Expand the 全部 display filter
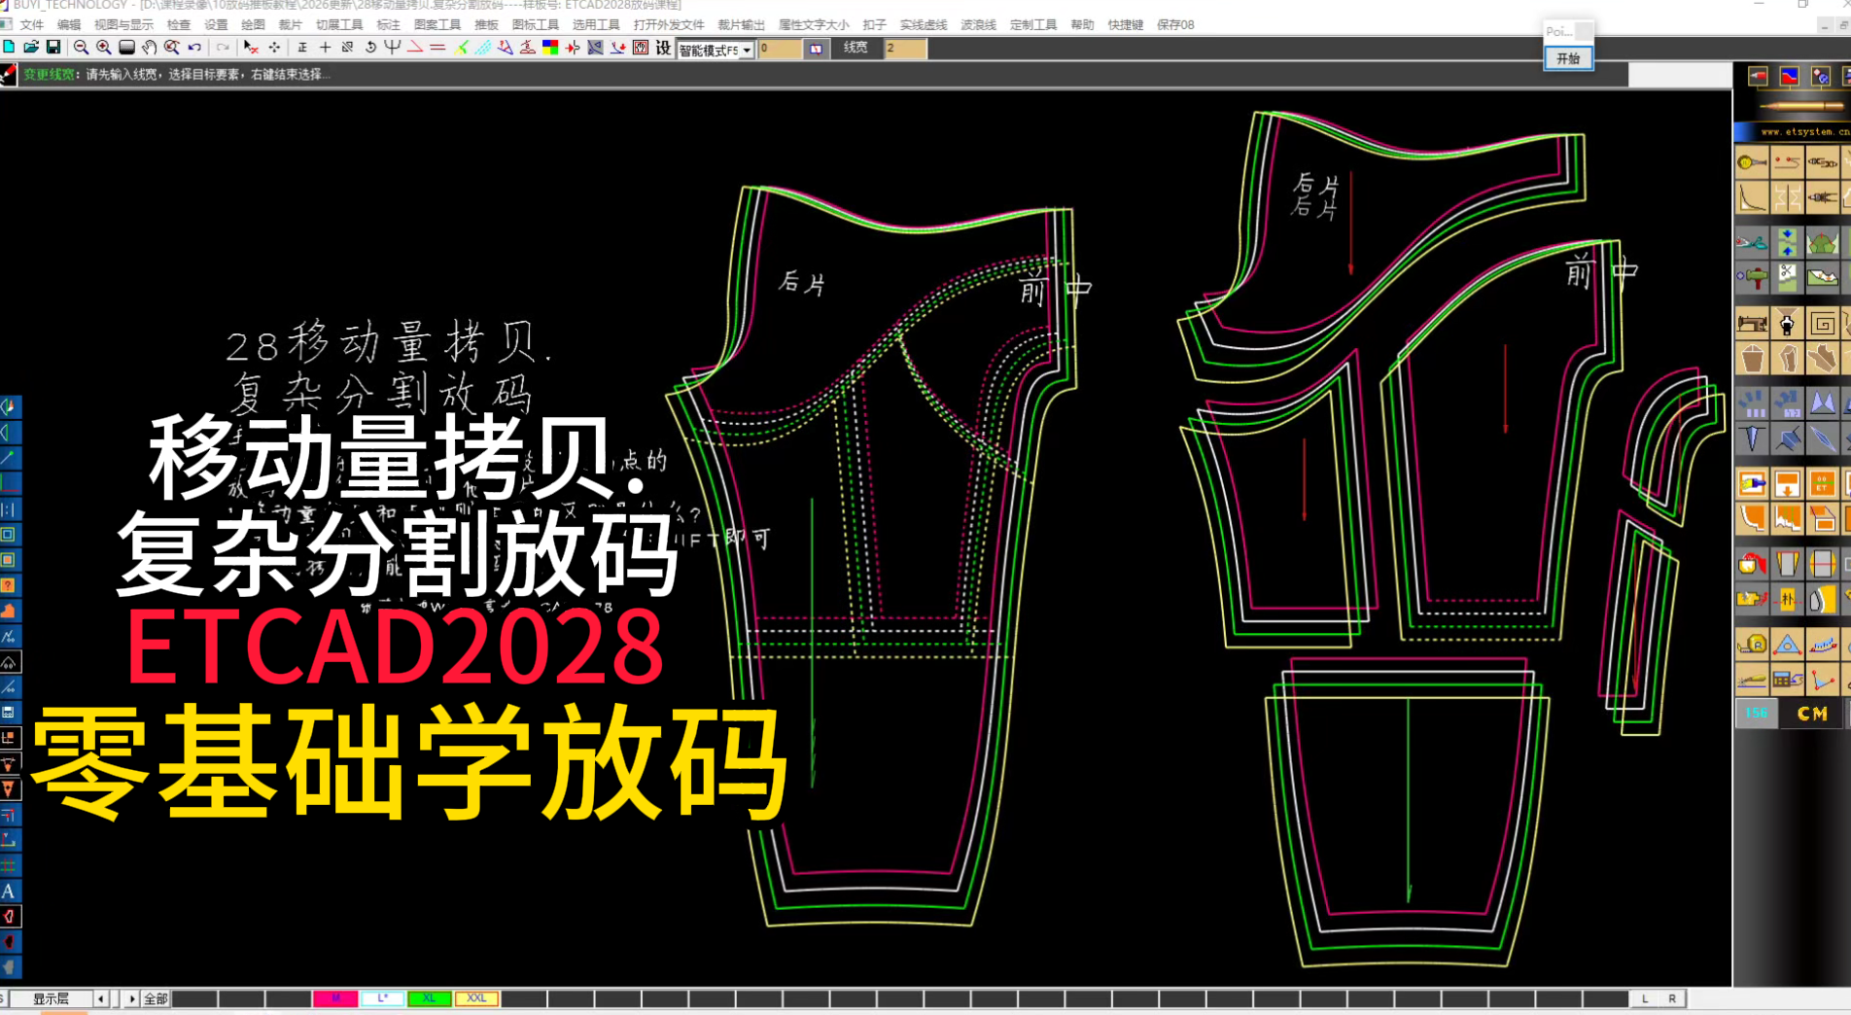1851x1015 pixels. (156, 997)
